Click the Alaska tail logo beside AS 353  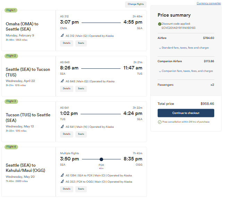click(x=62, y=182)
